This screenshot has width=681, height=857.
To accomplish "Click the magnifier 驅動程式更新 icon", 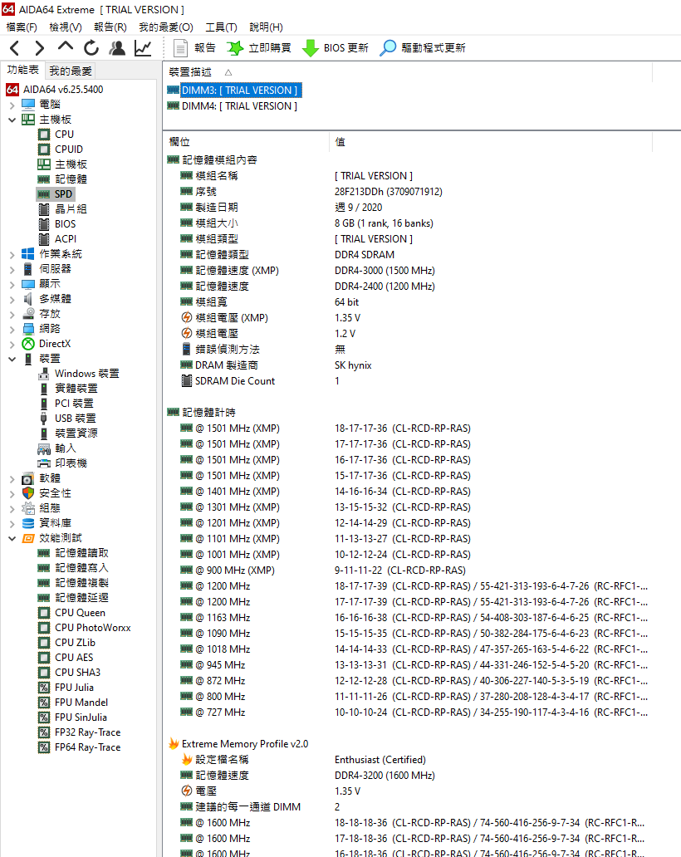I will point(388,48).
